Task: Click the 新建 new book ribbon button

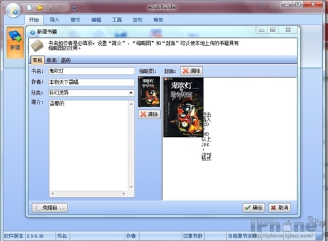Action: tap(15, 43)
